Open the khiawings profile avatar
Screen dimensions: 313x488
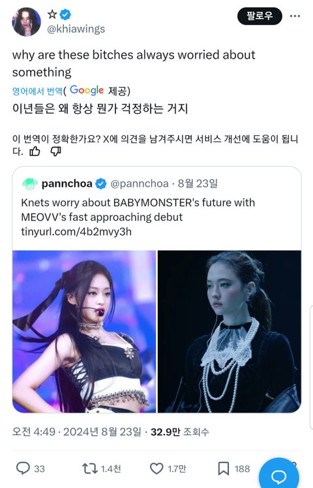click(26, 22)
